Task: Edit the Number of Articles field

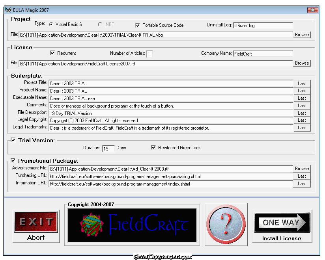Action: (x=149, y=54)
